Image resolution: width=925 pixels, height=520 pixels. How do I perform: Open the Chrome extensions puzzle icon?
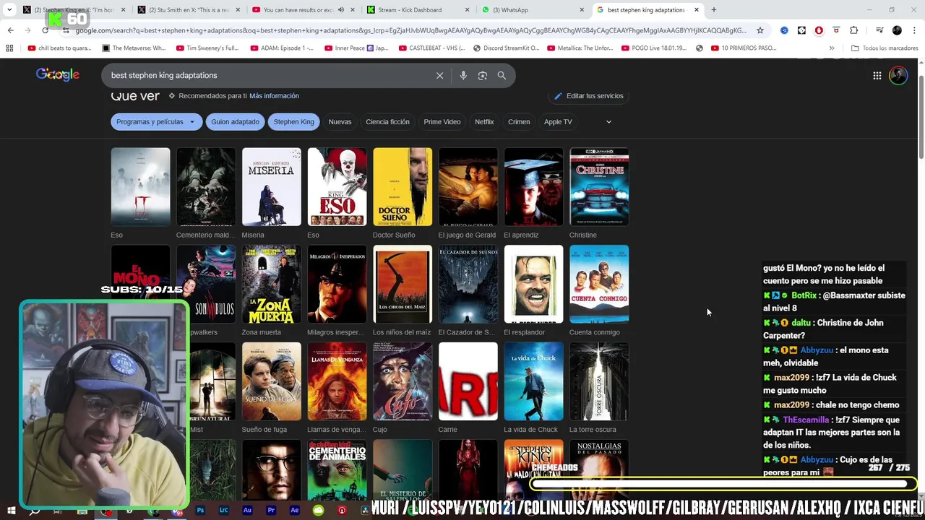854,30
